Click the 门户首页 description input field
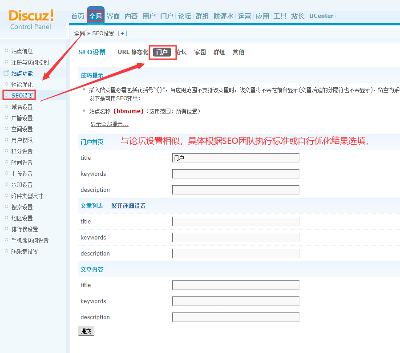 [236, 190]
